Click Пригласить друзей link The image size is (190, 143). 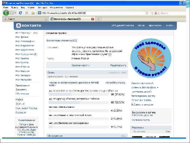point(141,92)
